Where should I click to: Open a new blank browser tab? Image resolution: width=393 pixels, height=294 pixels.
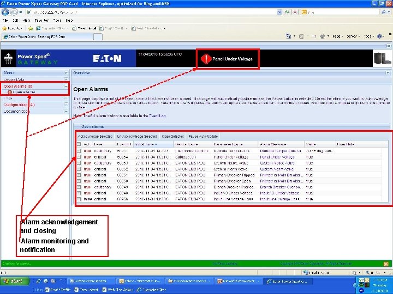pyautogui.click(x=98, y=37)
